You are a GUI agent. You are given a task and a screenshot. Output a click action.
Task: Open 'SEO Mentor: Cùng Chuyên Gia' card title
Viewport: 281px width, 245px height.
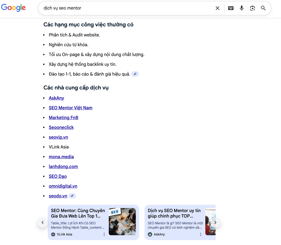pyautogui.click(x=78, y=213)
